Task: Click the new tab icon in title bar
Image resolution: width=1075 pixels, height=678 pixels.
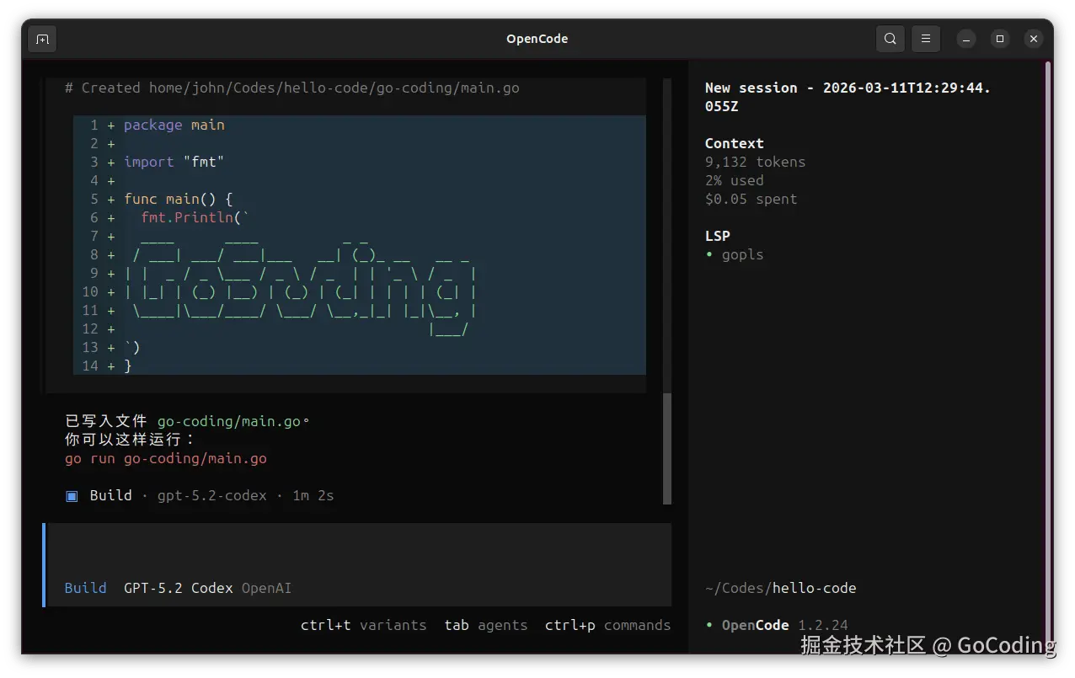Action: (x=43, y=39)
